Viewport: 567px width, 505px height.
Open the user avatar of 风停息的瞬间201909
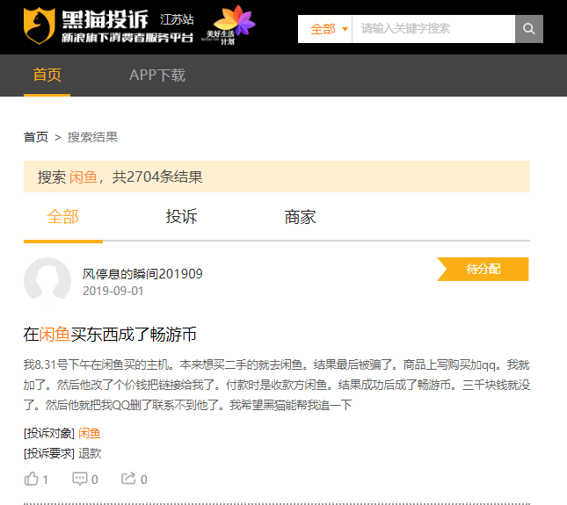point(47,281)
